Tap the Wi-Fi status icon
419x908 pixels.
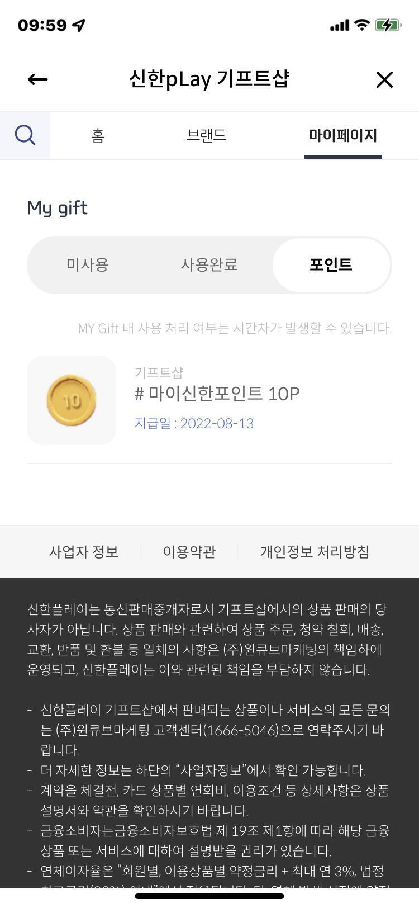[362, 25]
